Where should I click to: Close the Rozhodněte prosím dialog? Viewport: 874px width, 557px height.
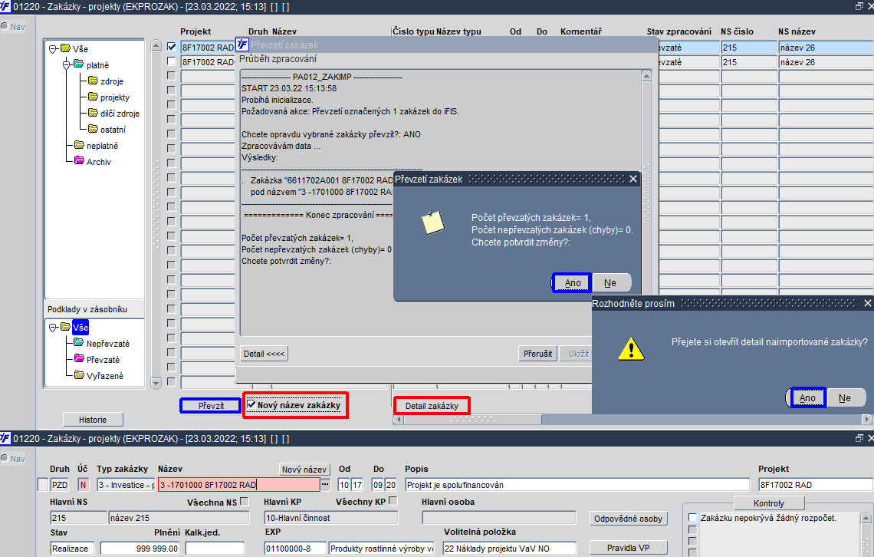pos(867,303)
